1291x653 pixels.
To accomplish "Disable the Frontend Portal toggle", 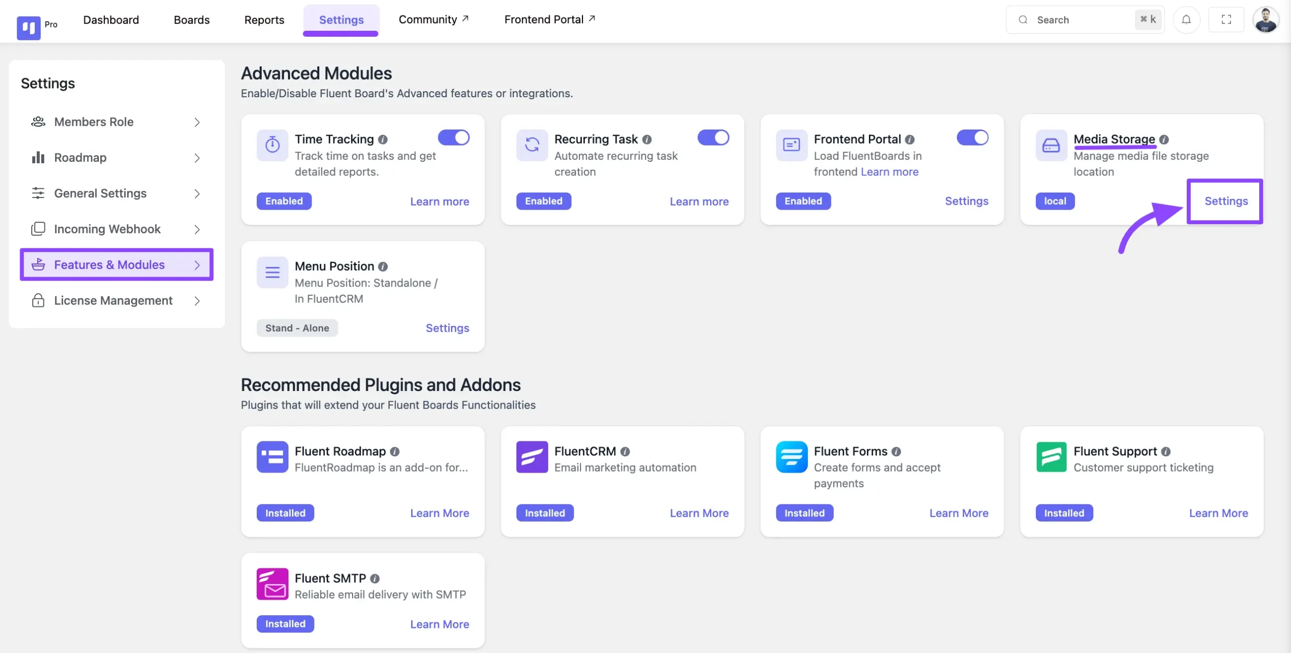I will [x=972, y=138].
